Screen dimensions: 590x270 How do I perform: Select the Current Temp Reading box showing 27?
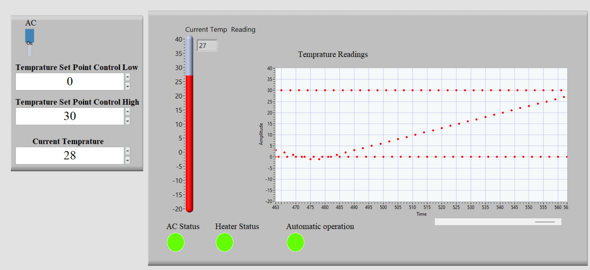[x=207, y=46]
